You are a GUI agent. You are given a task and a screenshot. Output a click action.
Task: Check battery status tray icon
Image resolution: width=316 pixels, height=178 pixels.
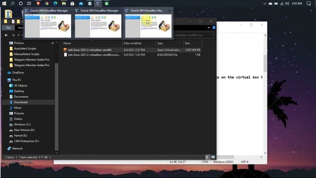click(x=276, y=3)
